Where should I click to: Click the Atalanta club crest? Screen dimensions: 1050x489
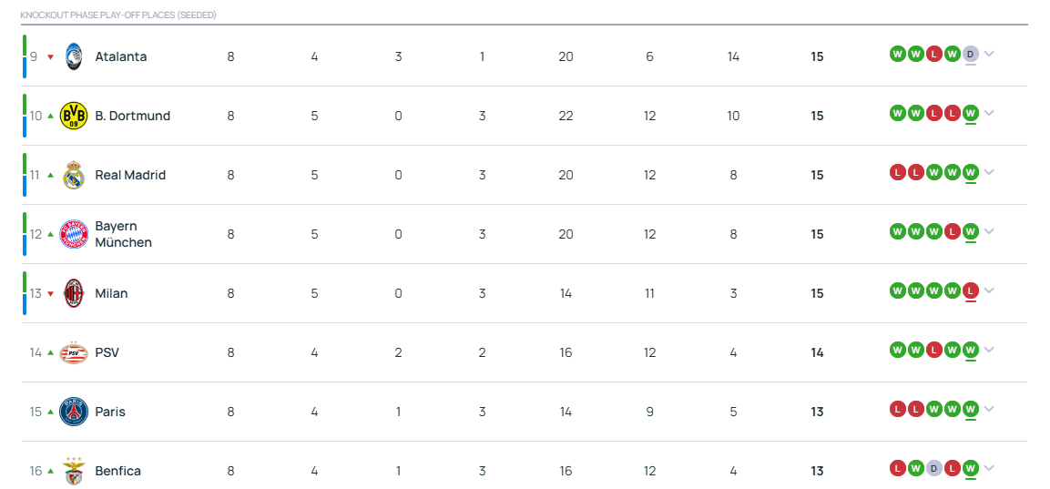coord(74,57)
